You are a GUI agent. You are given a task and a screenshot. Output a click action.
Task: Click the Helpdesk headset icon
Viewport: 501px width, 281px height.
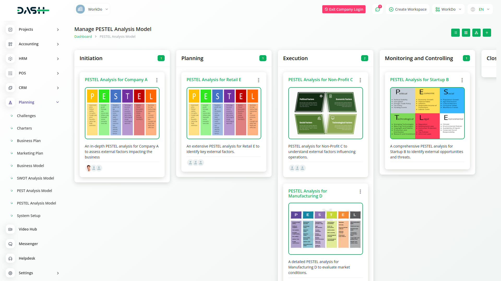10,258
